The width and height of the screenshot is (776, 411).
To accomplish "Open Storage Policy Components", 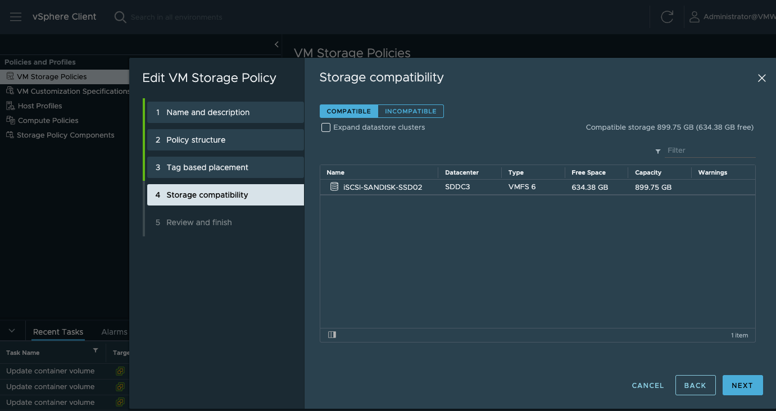I will point(66,135).
